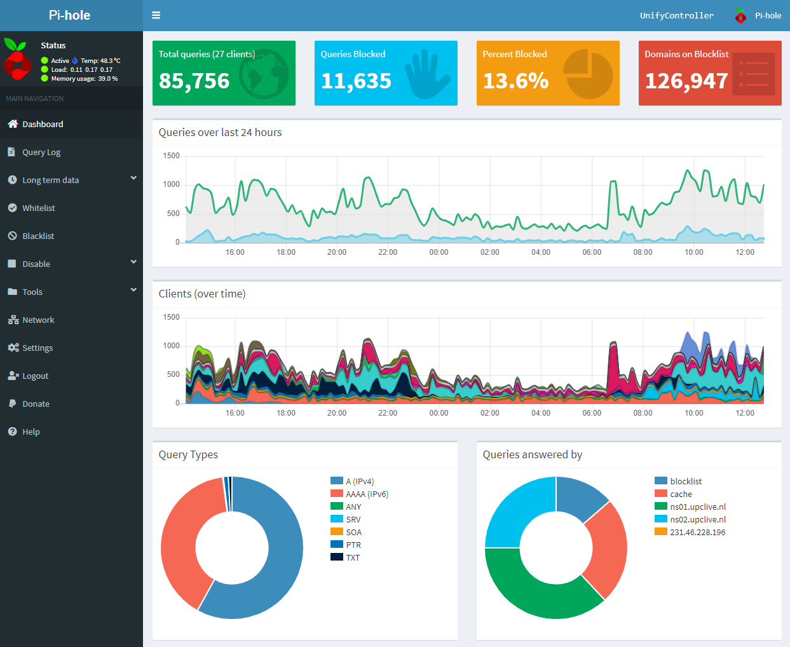Hide the cache series via legend

(680, 494)
